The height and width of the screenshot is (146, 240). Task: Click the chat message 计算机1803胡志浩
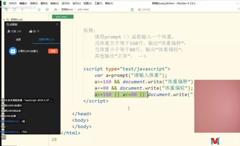11,111
